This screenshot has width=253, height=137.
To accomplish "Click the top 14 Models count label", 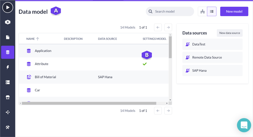I will pyautogui.click(x=128, y=27).
